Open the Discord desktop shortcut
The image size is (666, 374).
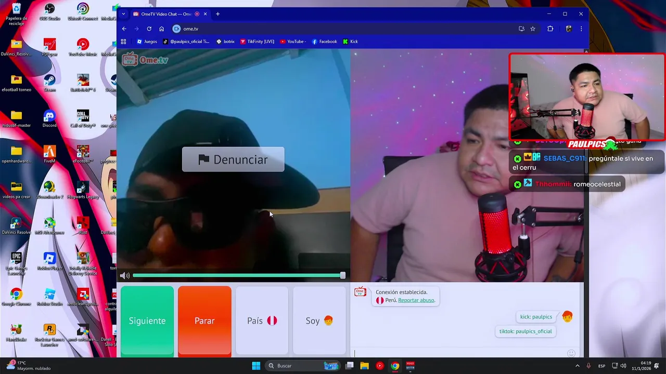click(49, 119)
